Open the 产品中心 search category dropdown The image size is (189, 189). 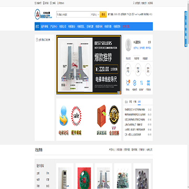(95, 15)
